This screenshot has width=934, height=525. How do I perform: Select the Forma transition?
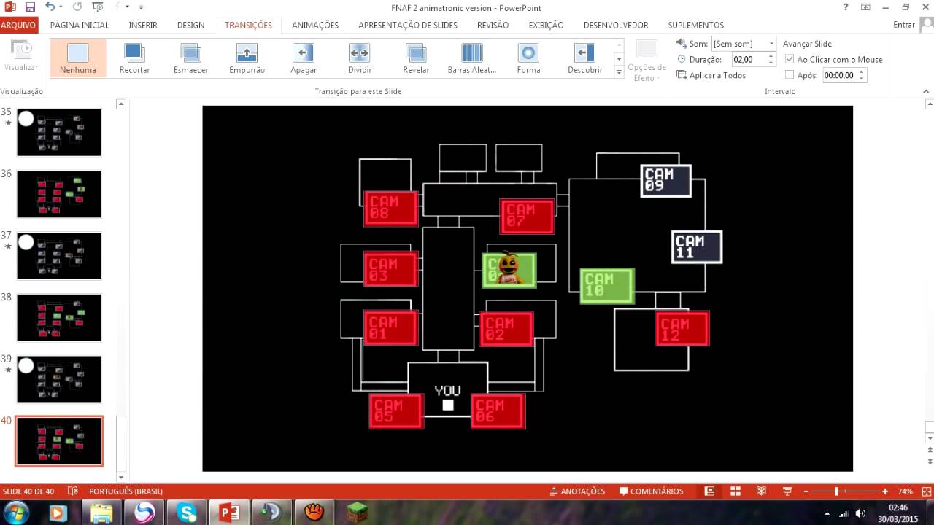pyautogui.click(x=528, y=58)
